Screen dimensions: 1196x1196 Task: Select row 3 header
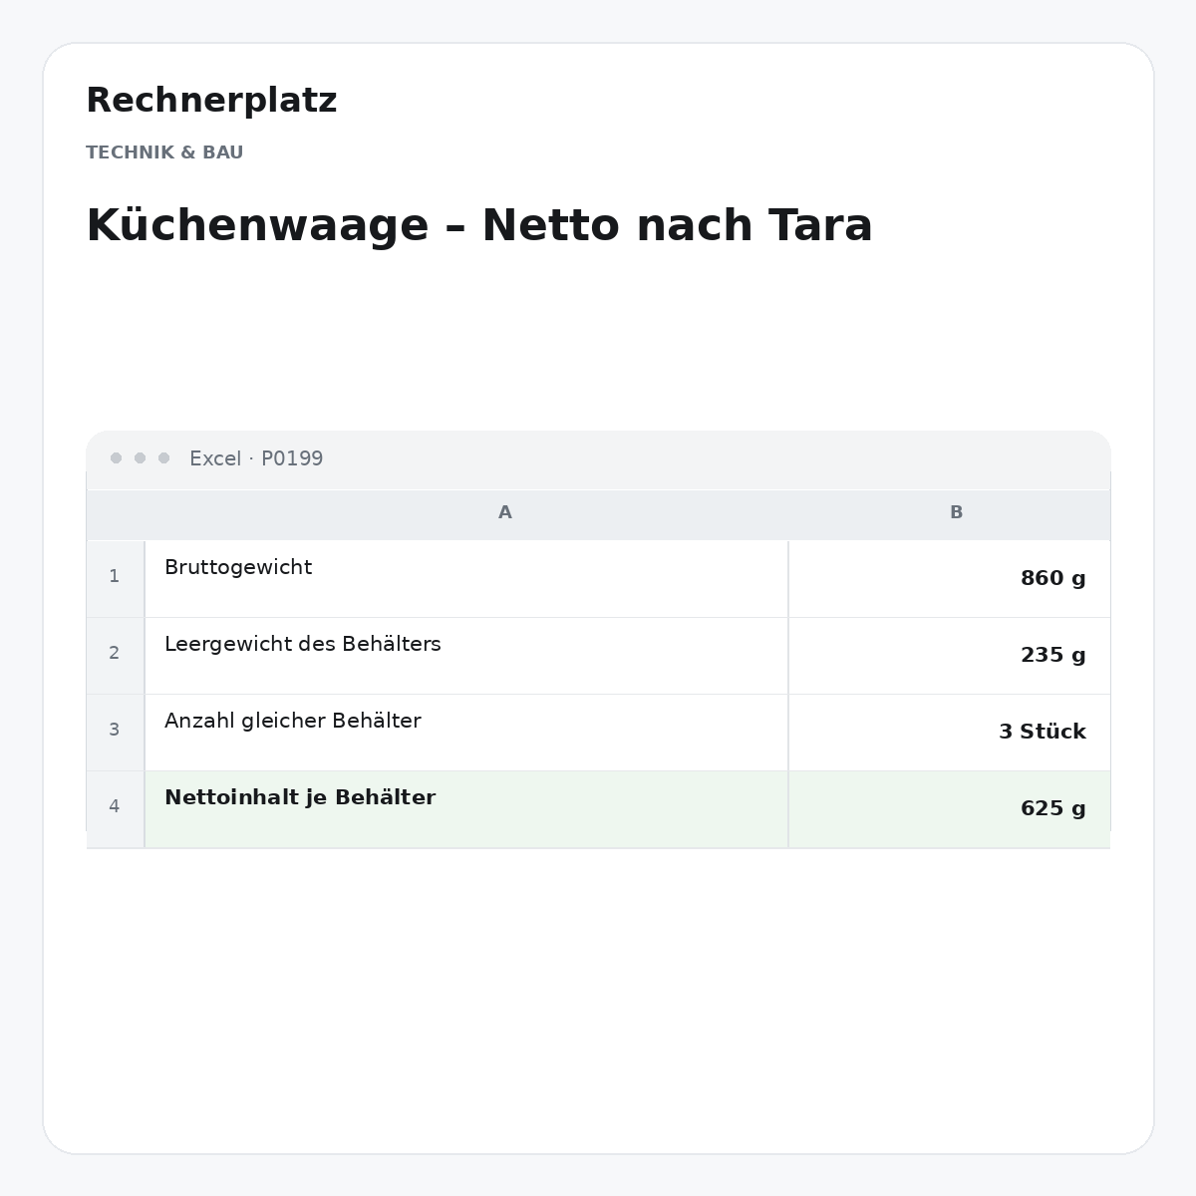pos(115,731)
